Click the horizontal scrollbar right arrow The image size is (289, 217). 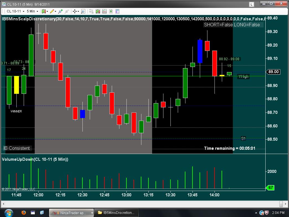286,204
